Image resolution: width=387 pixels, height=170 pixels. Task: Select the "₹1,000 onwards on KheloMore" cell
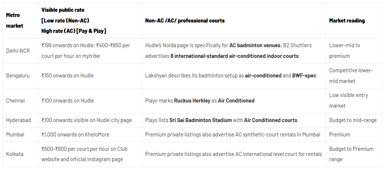coord(75,135)
